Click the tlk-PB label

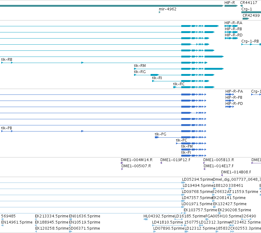pyautogui.click(x=6, y=128)
